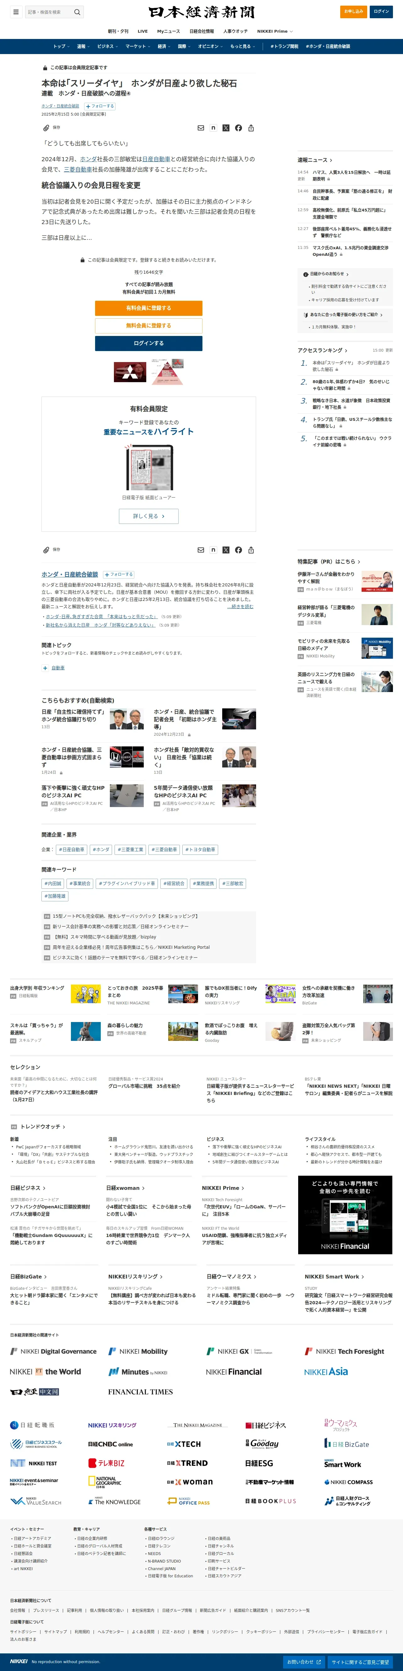Open Myニュース in the header

pos(169,31)
